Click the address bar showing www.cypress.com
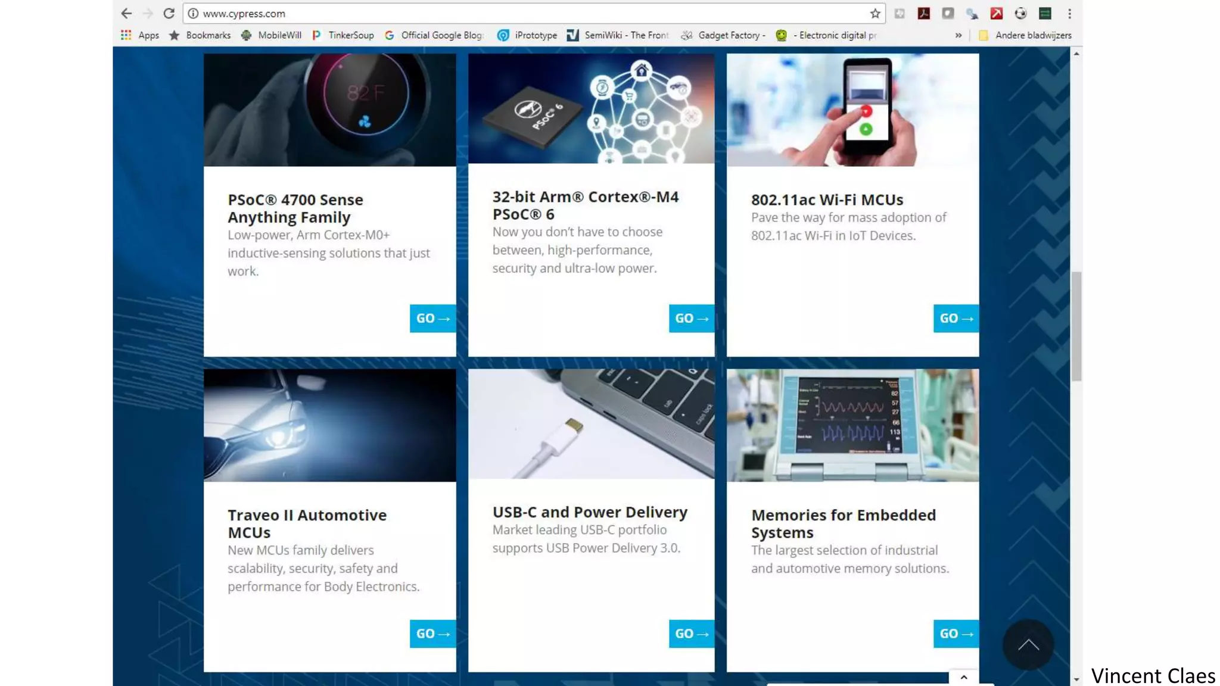 coord(524,13)
